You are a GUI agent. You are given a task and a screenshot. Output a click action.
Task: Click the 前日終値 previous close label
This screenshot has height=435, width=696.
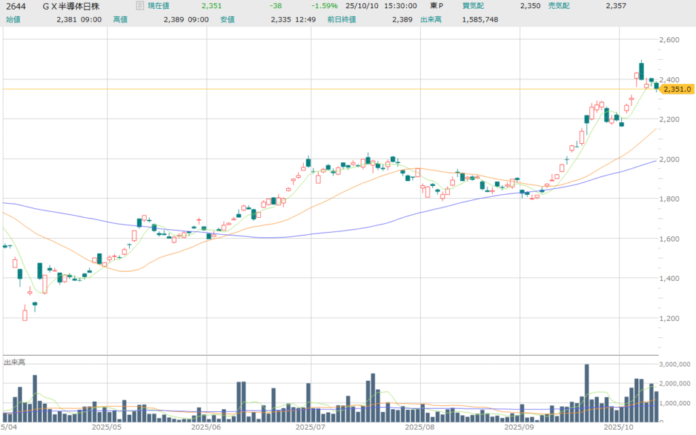pos(340,19)
